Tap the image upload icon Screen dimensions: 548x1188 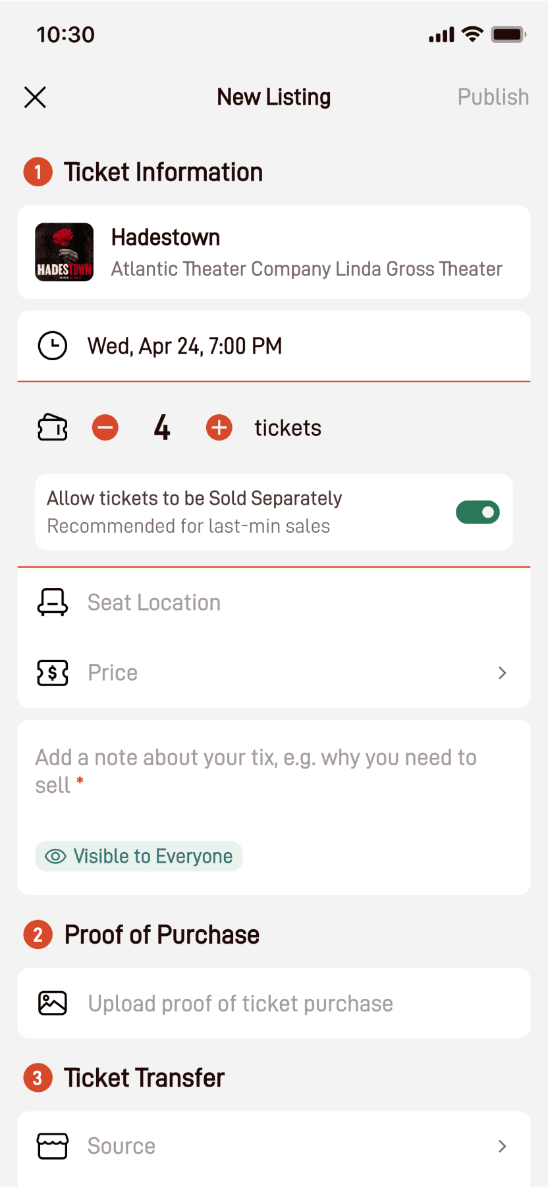[x=53, y=1004]
